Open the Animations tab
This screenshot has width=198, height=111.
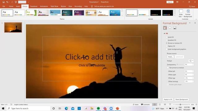[x=44, y=6]
